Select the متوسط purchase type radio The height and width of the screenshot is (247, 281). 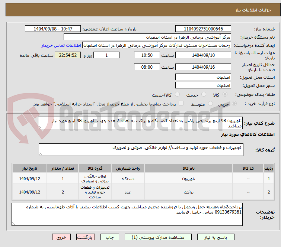(x=210, y=104)
